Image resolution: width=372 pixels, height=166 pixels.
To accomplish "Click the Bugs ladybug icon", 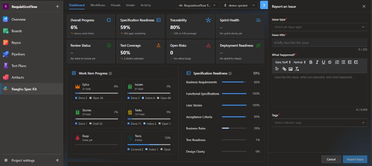I will pyautogui.click(x=78, y=138).
